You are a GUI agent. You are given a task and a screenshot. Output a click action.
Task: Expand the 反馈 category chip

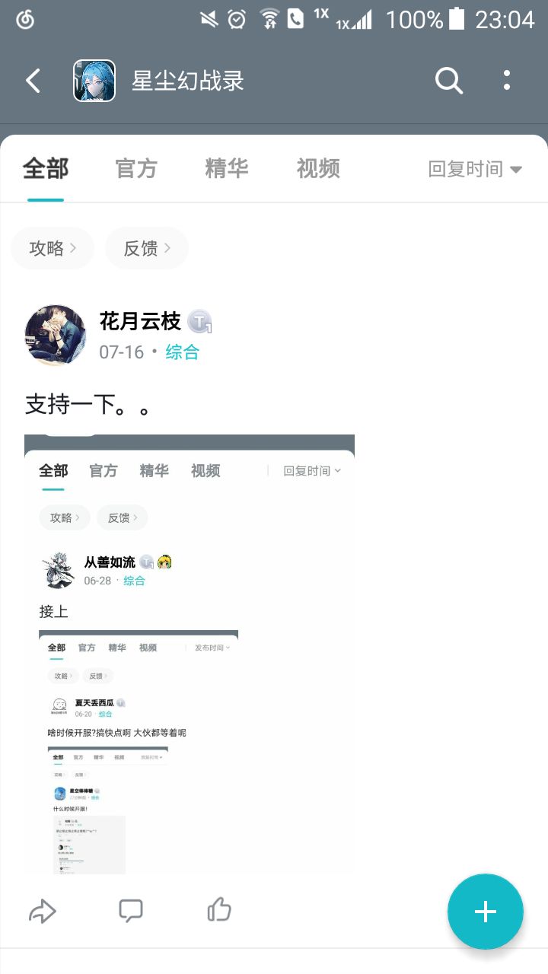[x=147, y=248]
